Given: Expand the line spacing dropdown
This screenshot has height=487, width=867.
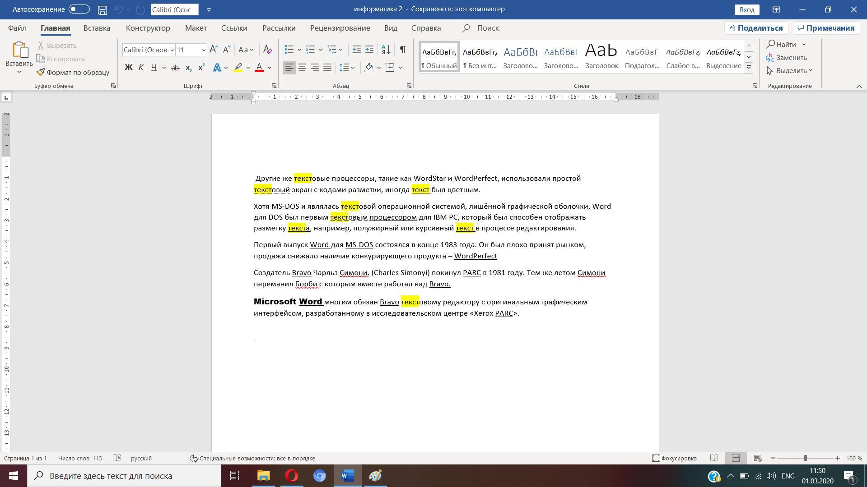Looking at the screenshot, I should click(x=353, y=68).
